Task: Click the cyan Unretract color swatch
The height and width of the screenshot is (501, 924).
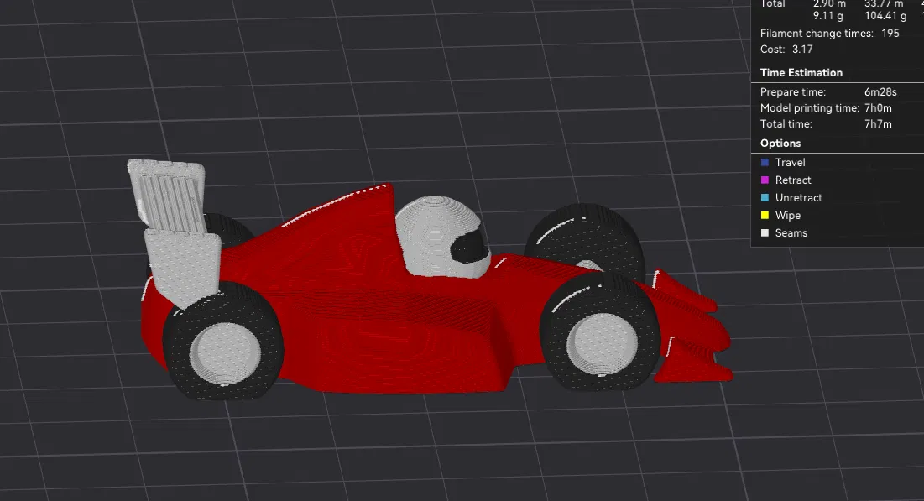Action: click(x=766, y=197)
